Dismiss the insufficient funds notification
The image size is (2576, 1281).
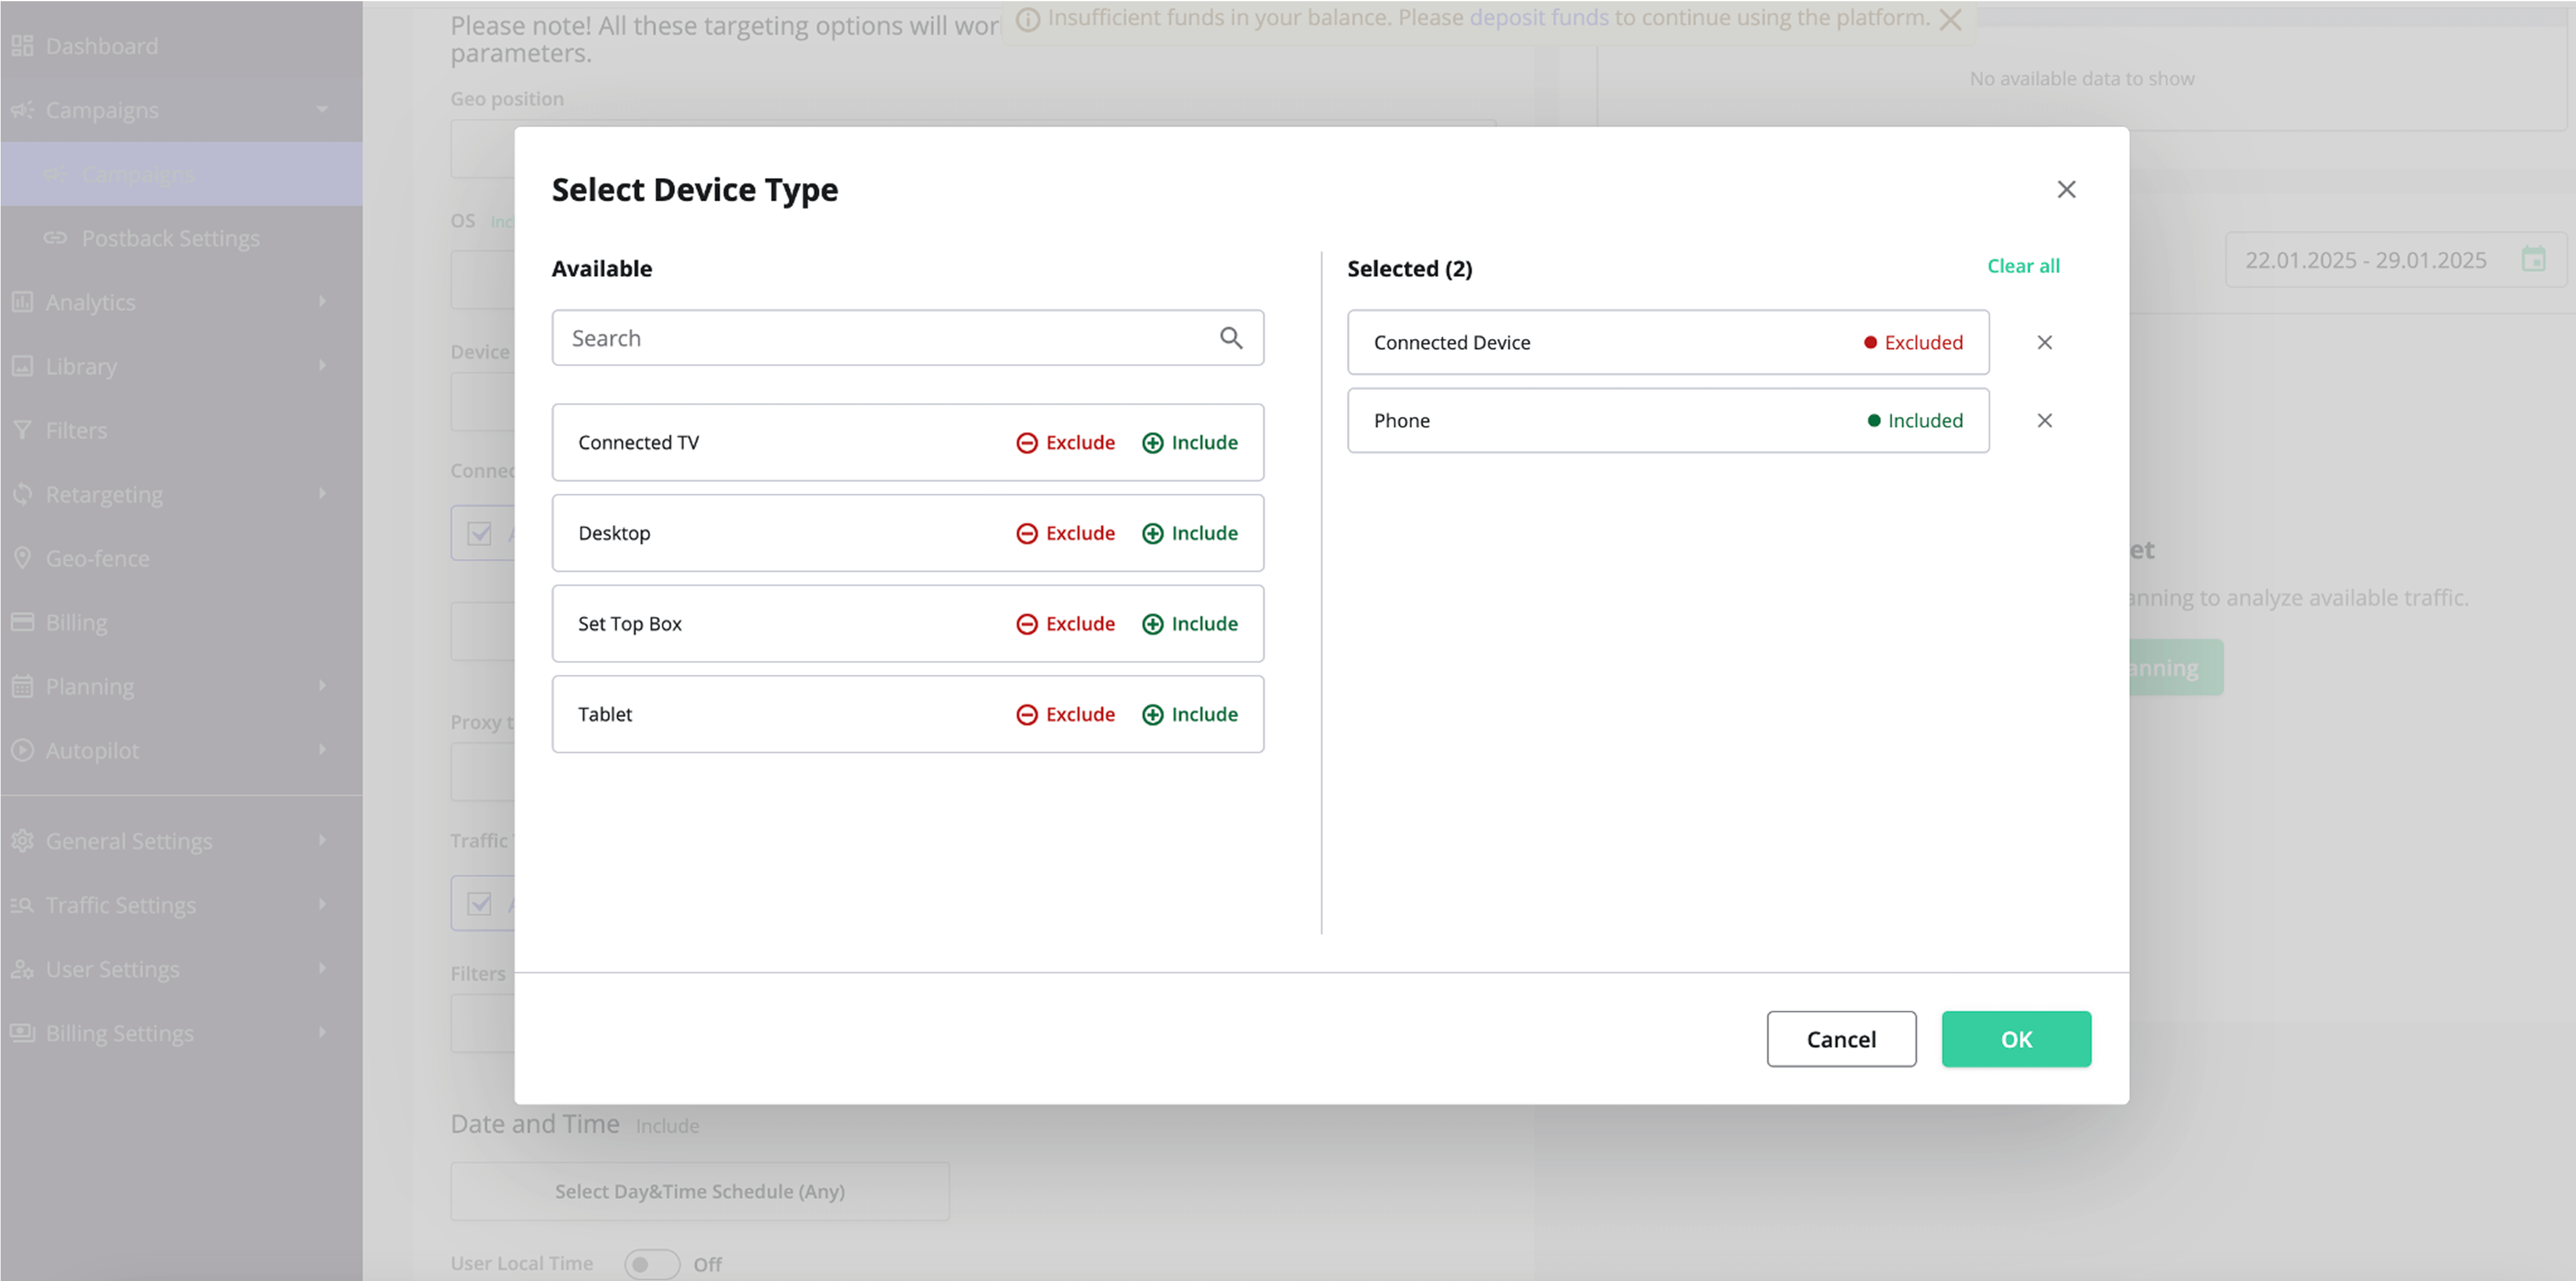[x=1950, y=19]
